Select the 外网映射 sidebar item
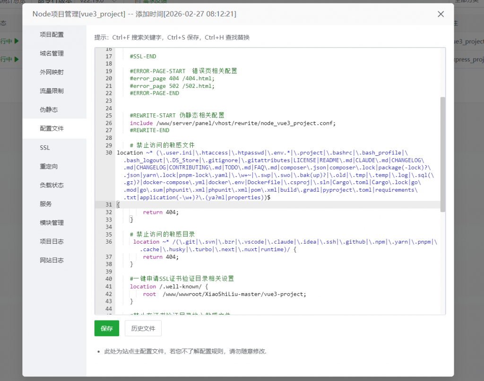The width and height of the screenshot is (484, 381). [52, 72]
